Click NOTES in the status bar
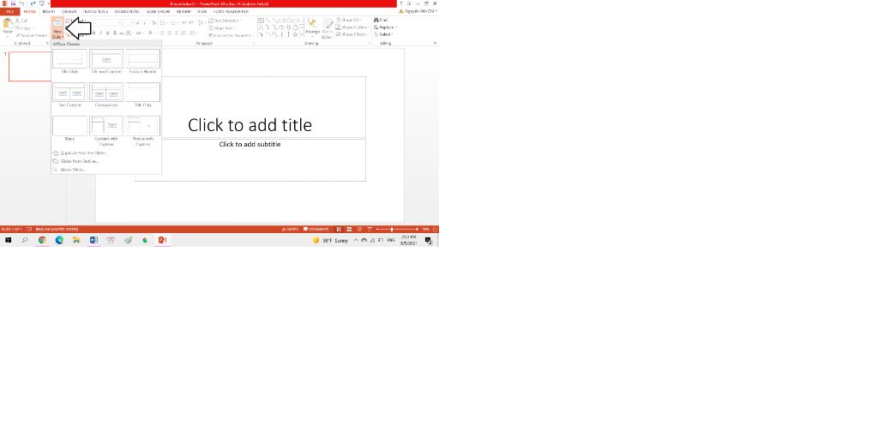The width and height of the screenshot is (878, 431). click(290, 230)
